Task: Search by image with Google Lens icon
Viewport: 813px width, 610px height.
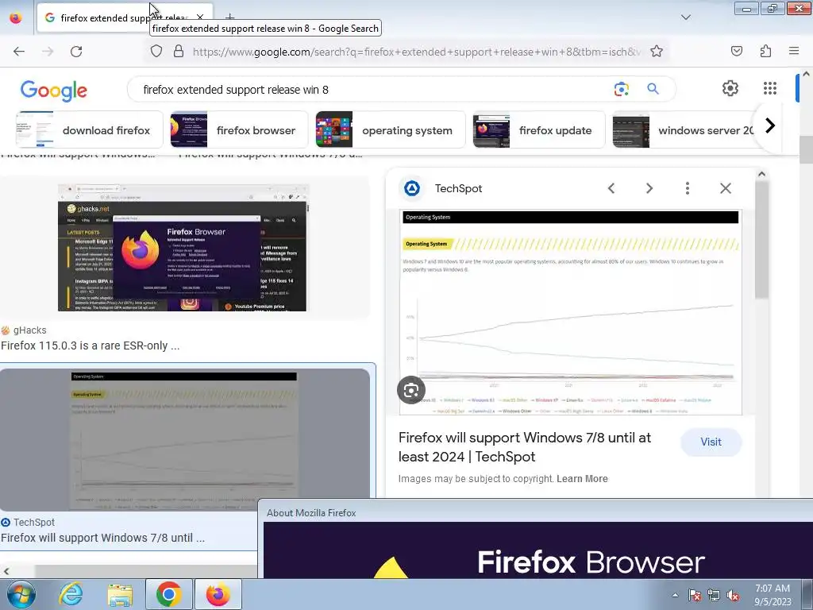Action: click(x=621, y=89)
